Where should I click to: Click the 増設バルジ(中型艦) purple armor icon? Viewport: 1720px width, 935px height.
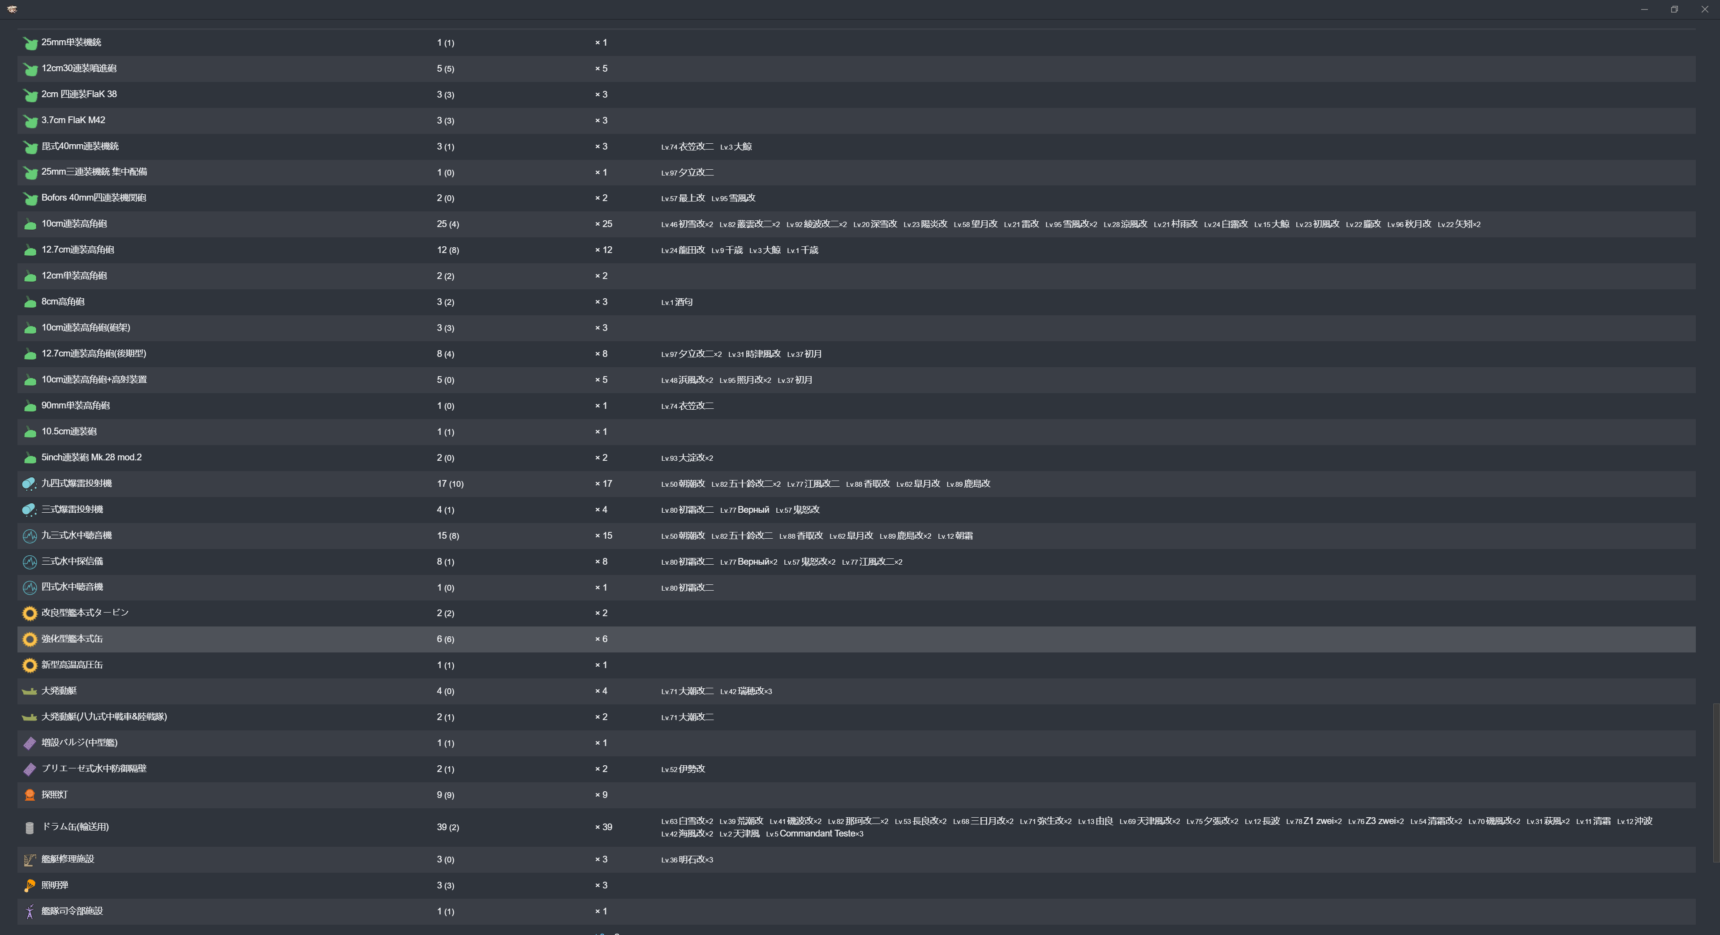(x=30, y=743)
